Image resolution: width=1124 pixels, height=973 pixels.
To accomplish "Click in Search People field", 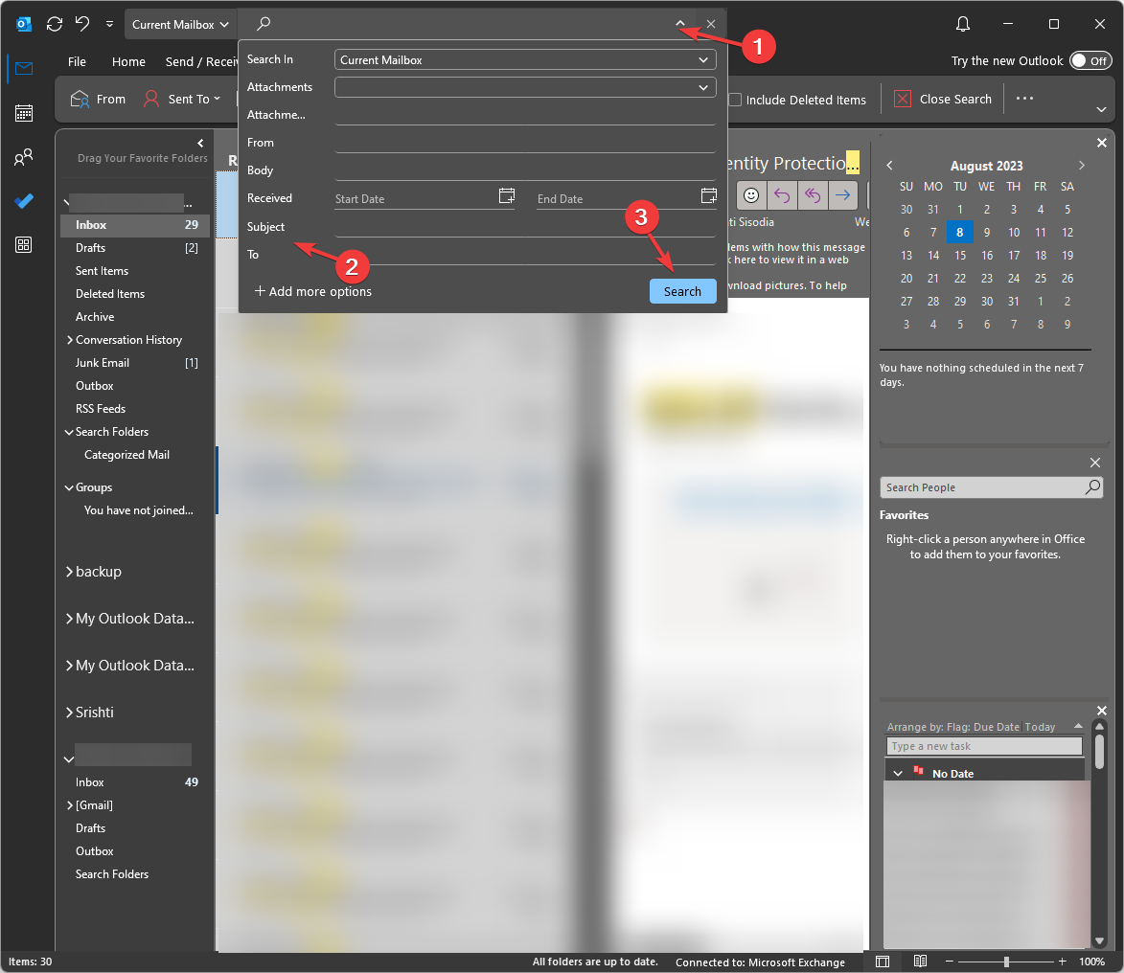I will 983,487.
